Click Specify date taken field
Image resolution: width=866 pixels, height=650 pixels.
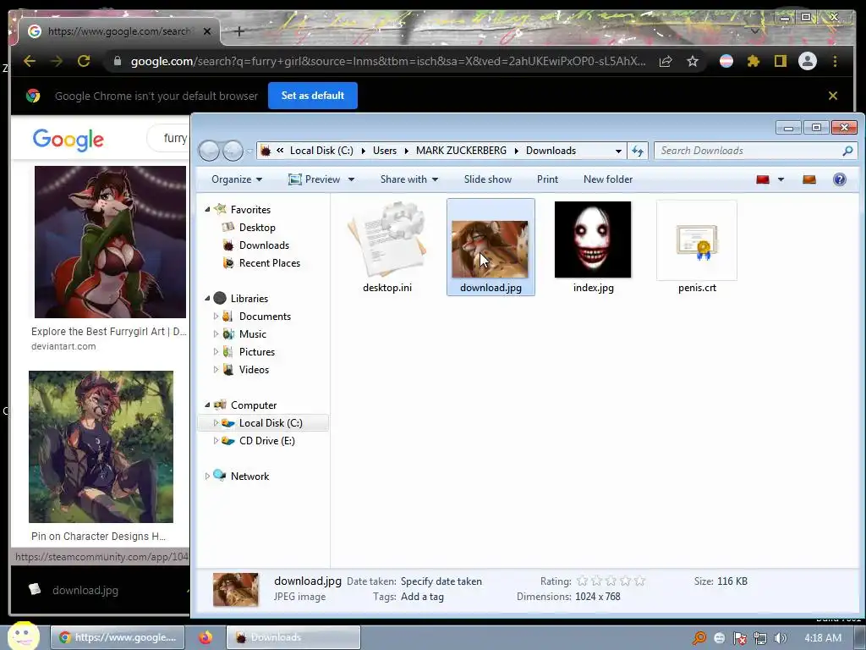(x=441, y=581)
